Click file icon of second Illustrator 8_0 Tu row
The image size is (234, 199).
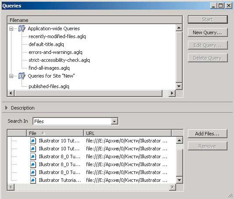33,164
